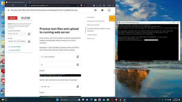The height and width of the screenshot is (102, 182).
Task: Open Microsoft Edge from the taskbar
Action: point(91,100)
